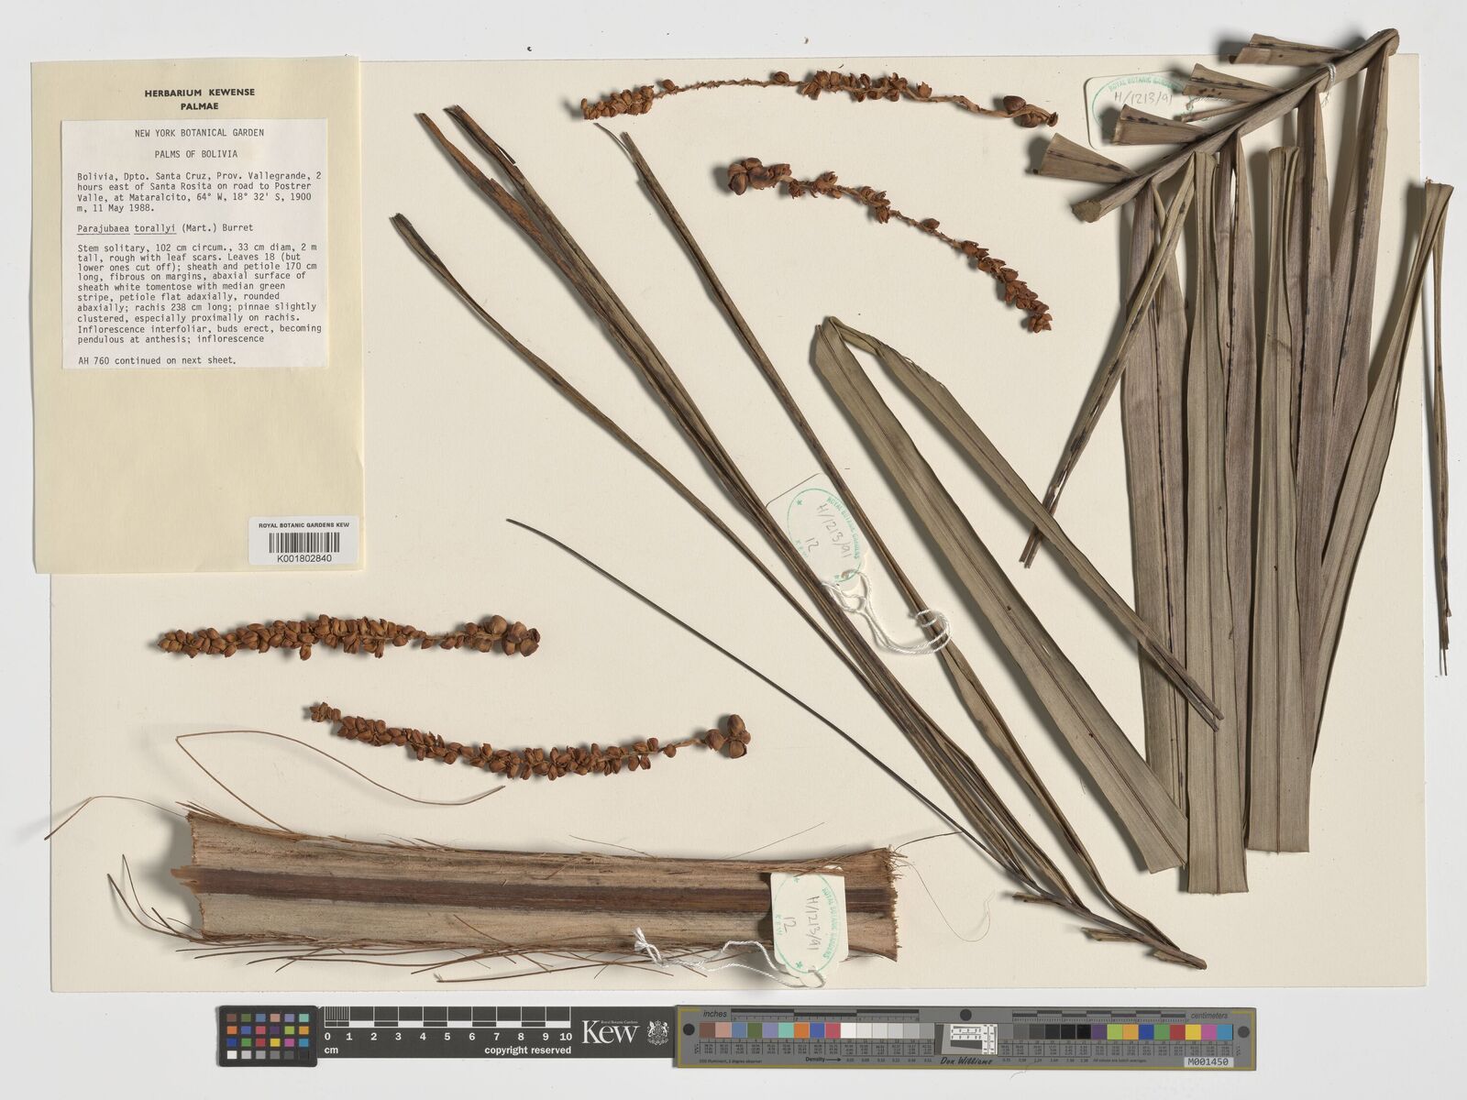Click the 10 cm mark on ruler

coord(566,1036)
